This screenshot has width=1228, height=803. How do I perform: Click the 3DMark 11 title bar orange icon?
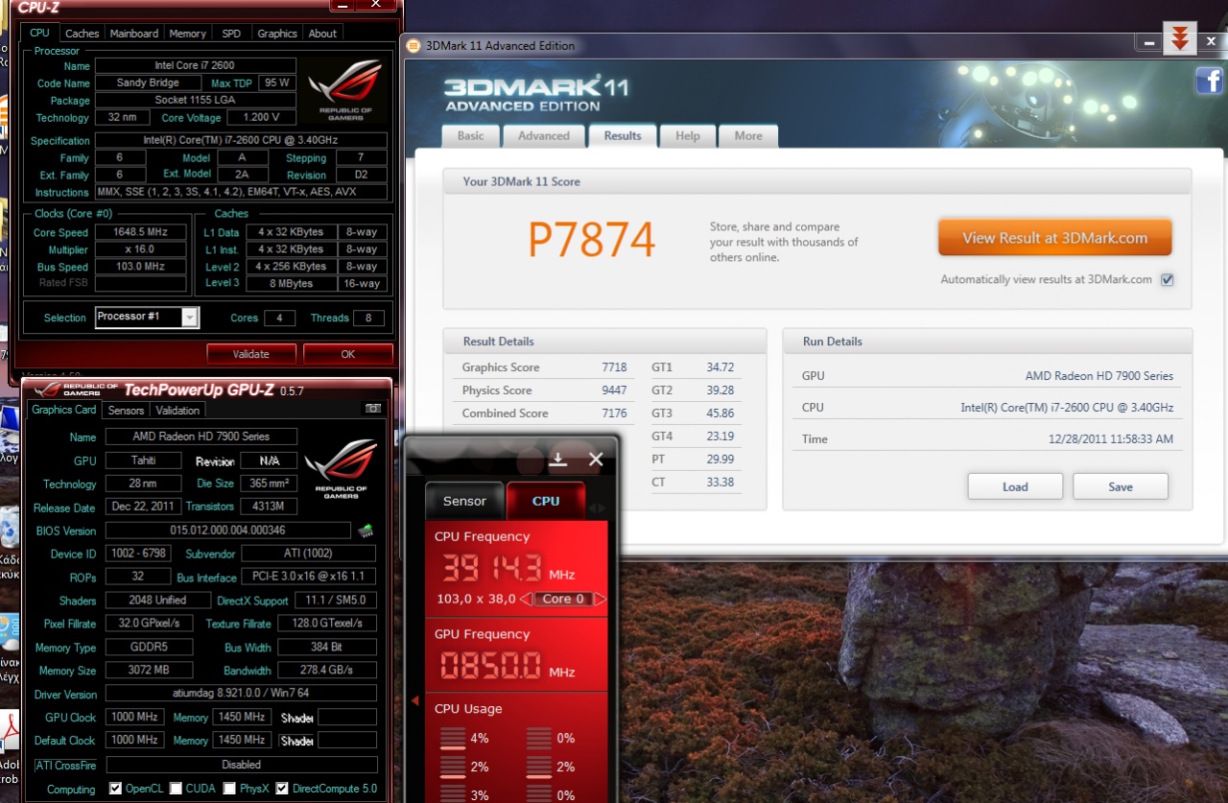[413, 45]
